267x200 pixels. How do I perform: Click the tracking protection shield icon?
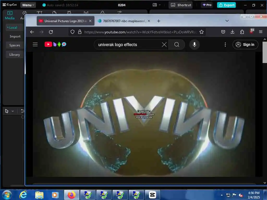coord(72,32)
